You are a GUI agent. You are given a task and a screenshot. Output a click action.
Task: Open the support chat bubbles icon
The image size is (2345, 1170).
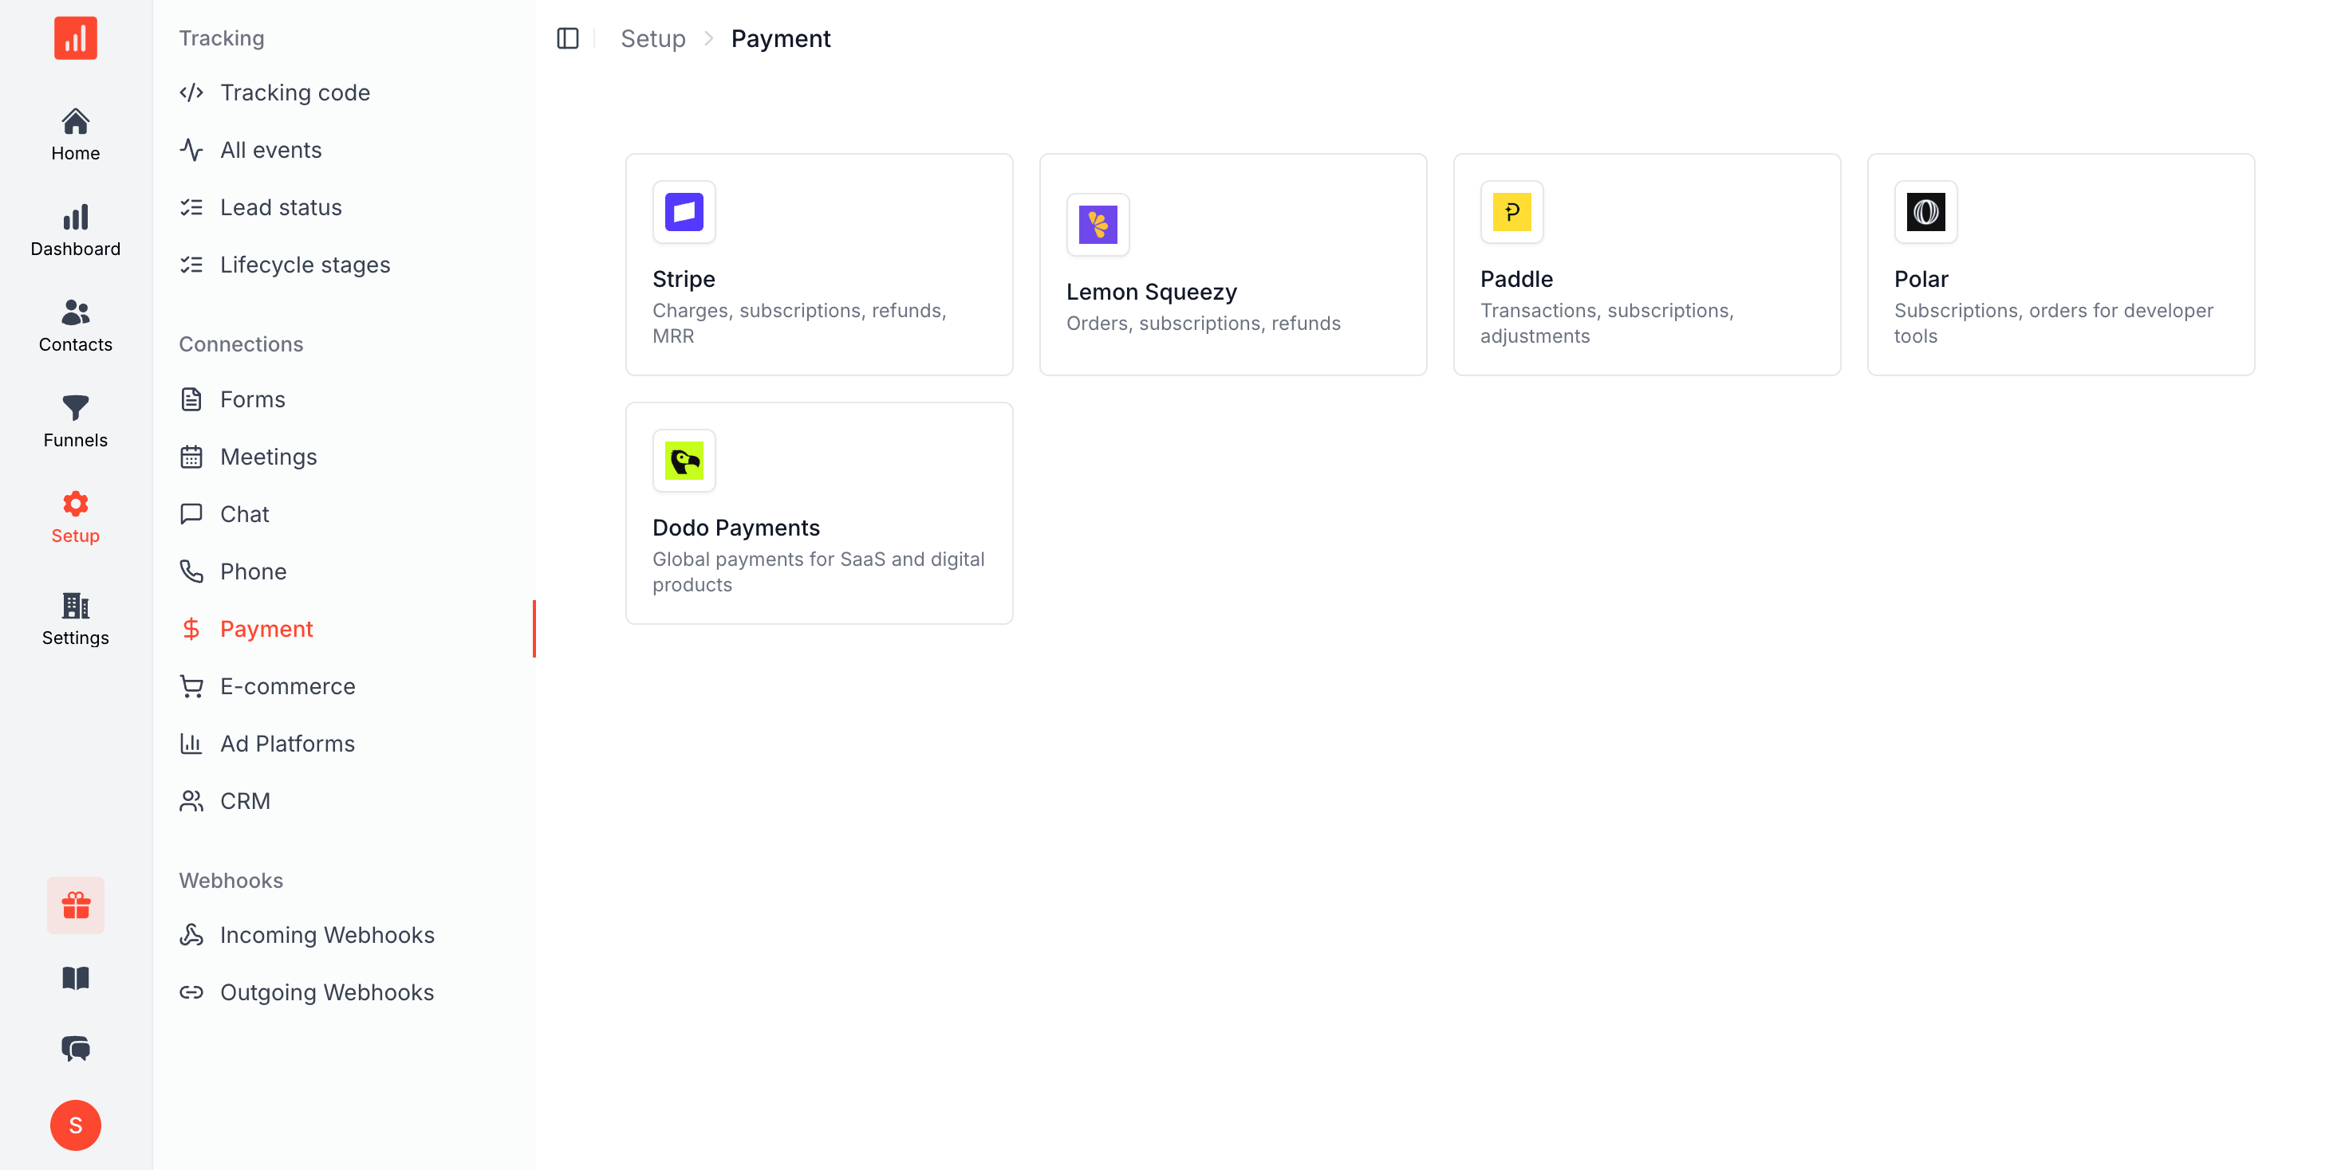tap(76, 1049)
